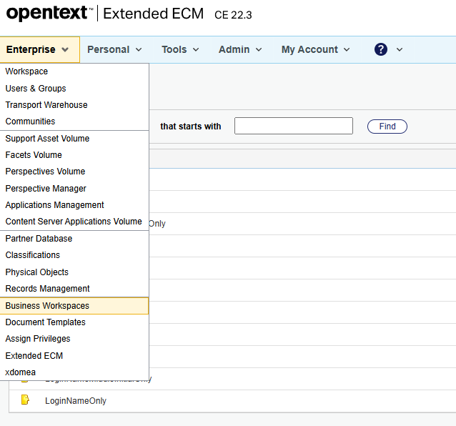Expand the arrow next to help icon
This screenshot has height=426, width=456.
400,49
